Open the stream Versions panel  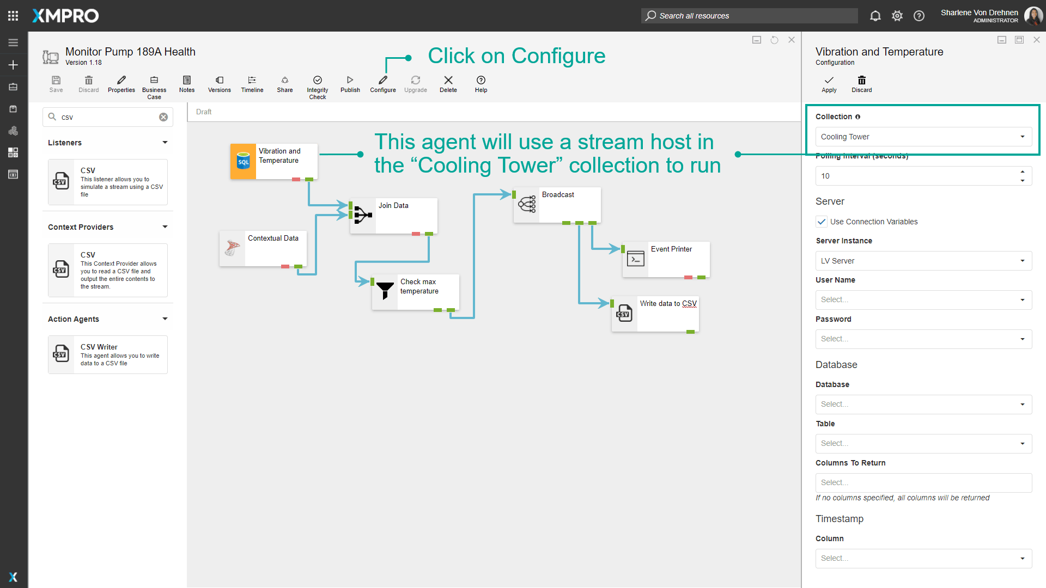coord(219,84)
